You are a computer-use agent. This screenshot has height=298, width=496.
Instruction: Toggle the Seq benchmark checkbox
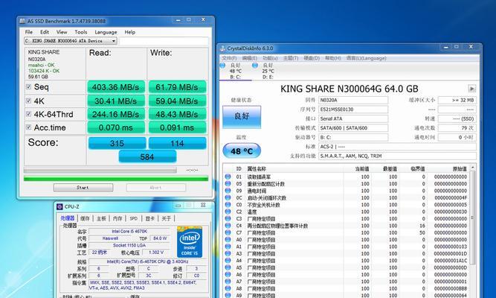click(x=28, y=87)
